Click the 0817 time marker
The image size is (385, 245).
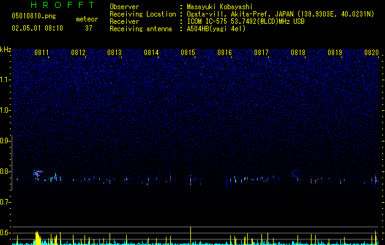[261, 53]
